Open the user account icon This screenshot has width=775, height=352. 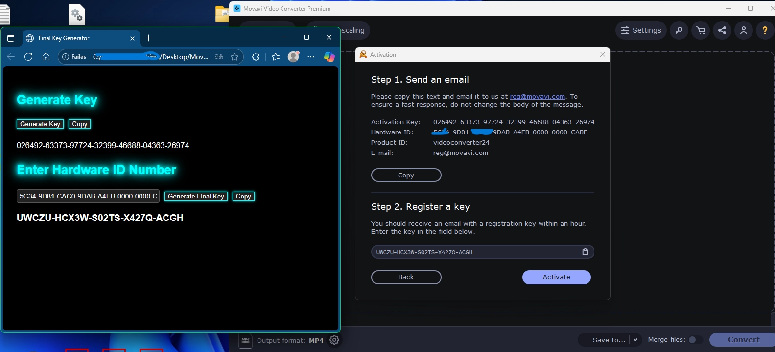pos(744,30)
